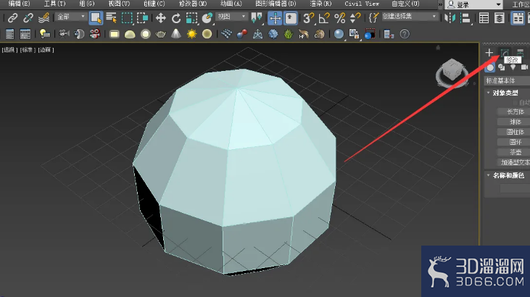Image resolution: width=530 pixels, height=297 pixels.
Task: Switch to the Create panel plus tab
Action: 489,53
